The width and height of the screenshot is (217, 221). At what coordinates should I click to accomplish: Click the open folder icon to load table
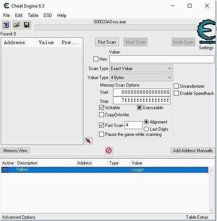click(17, 25)
